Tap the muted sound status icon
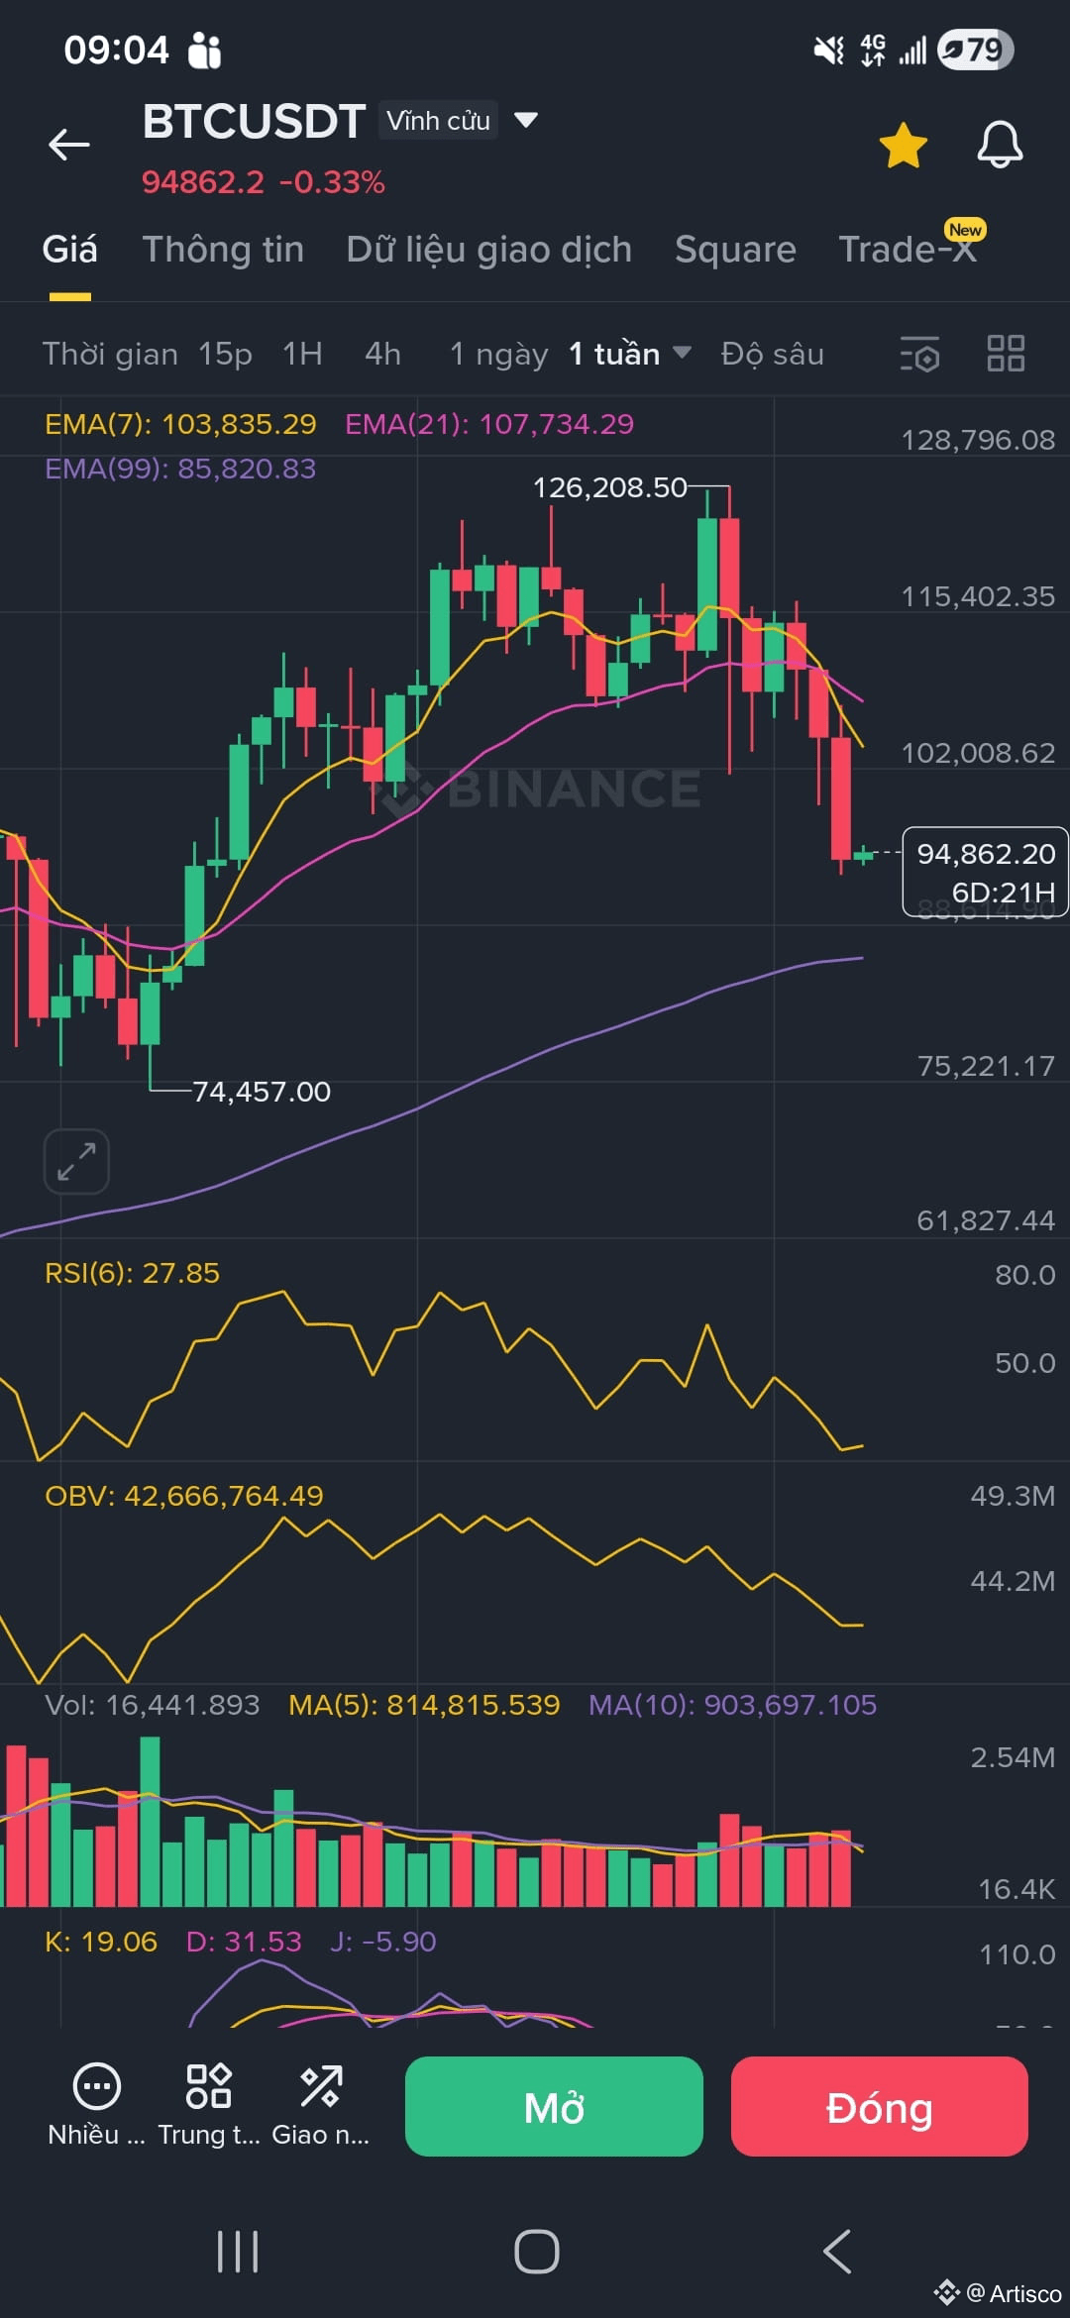The width and height of the screenshot is (1070, 2318). [x=828, y=50]
